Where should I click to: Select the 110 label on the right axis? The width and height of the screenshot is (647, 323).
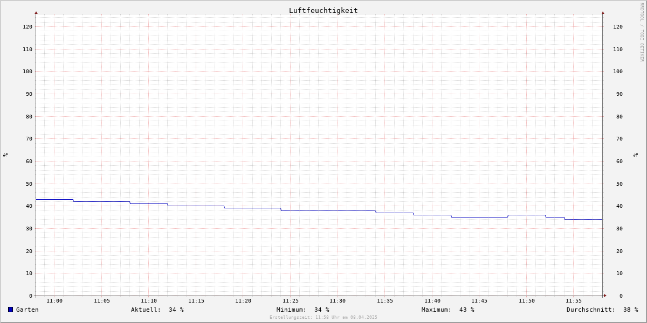(x=618, y=49)
